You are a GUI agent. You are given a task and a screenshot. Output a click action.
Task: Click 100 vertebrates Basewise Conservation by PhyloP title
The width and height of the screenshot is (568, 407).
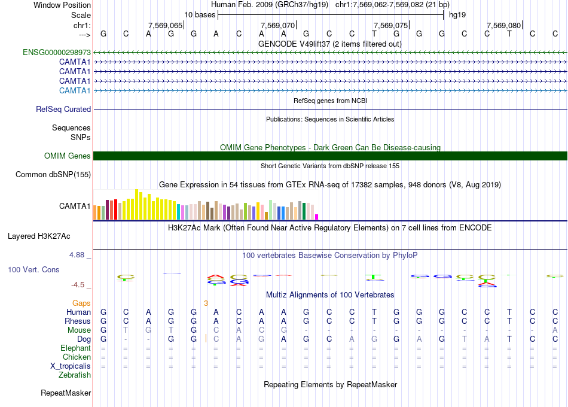[329, 256]
